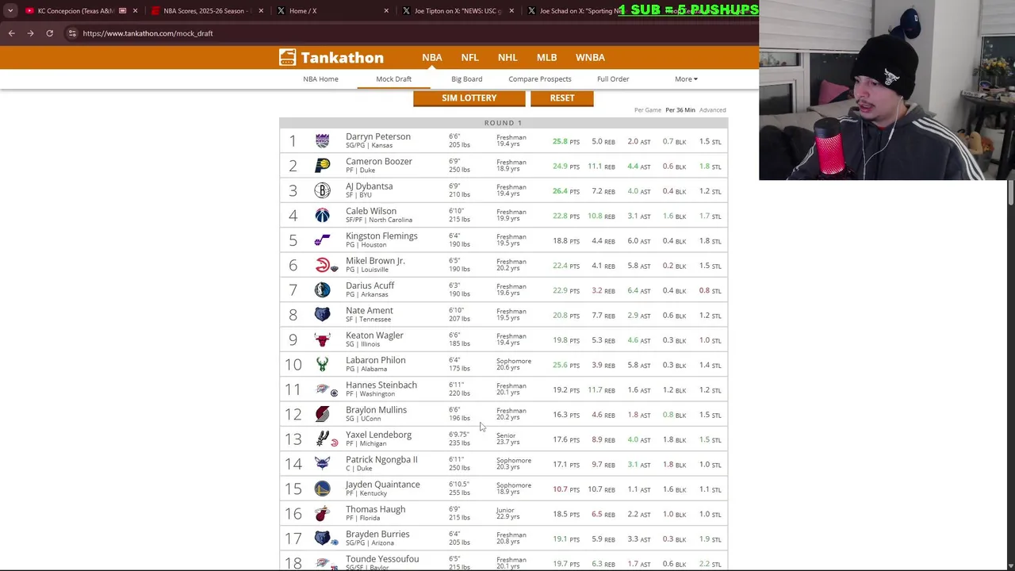
Task: Open Mock Draft submenu tab
Action: tap(393, 79)
